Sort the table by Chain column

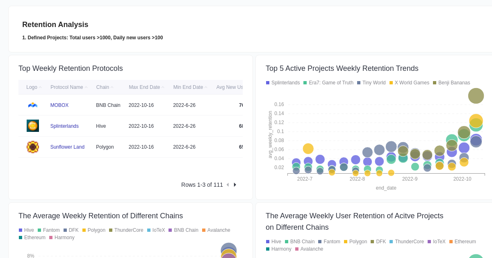[x=102, y=87]
